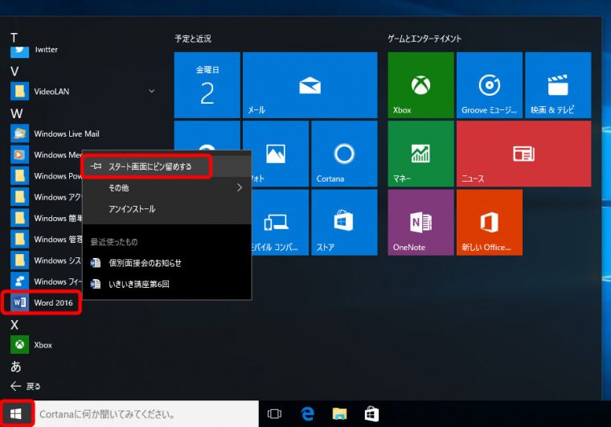The image size is (611, 427).
Task: Open the Windows フィードバック app entry
Action: 45,281
